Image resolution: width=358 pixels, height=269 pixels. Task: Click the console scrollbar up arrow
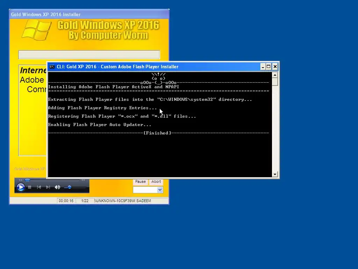point(275,75)
